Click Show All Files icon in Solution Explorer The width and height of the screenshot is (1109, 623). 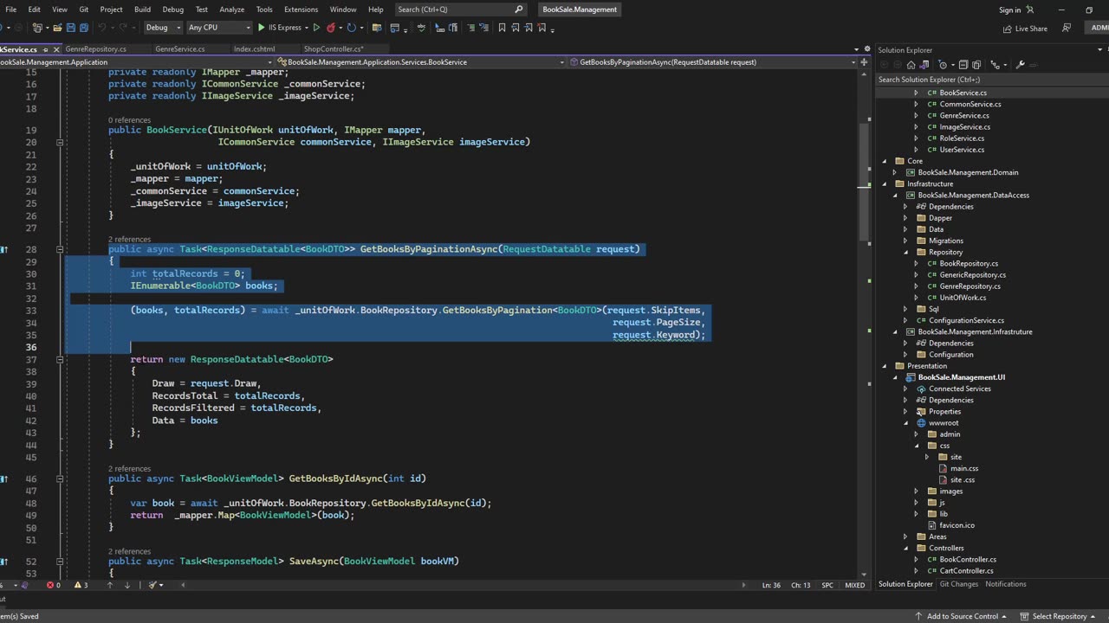coord(976,65)
